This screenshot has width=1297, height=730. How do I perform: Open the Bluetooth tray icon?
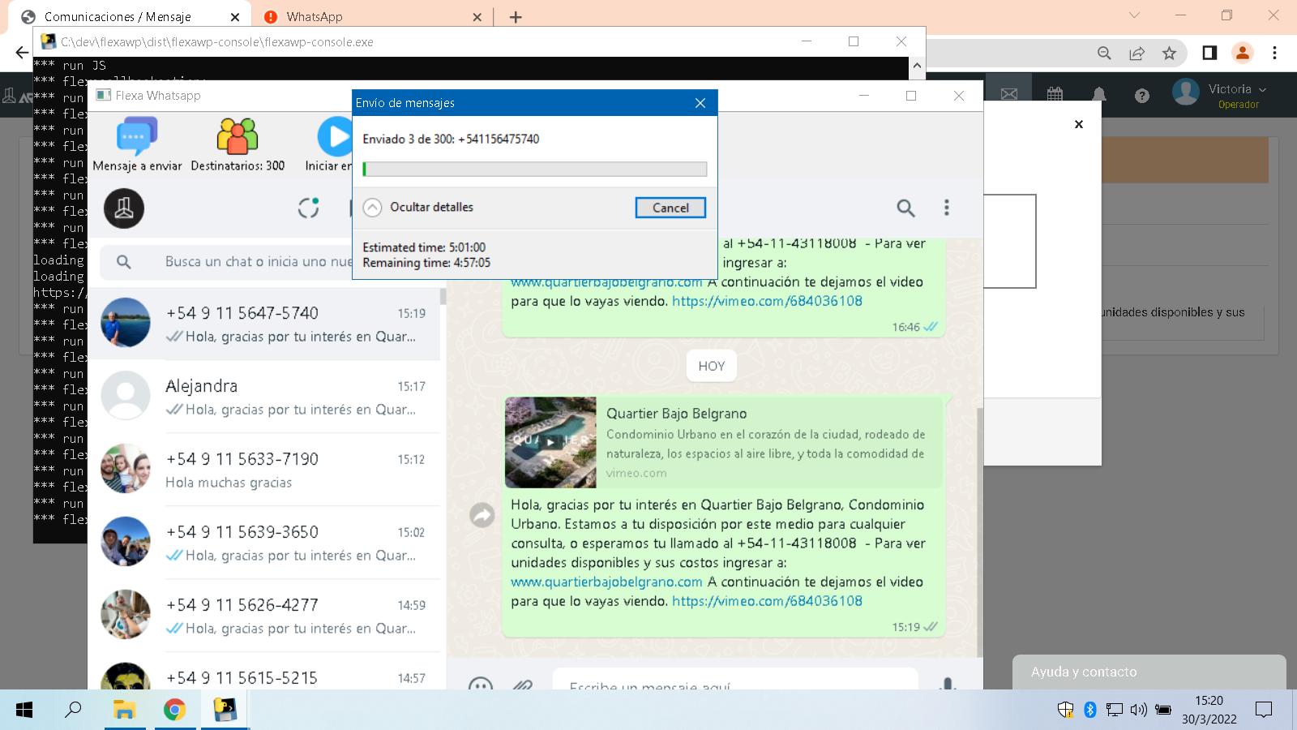pos(1090,710)
